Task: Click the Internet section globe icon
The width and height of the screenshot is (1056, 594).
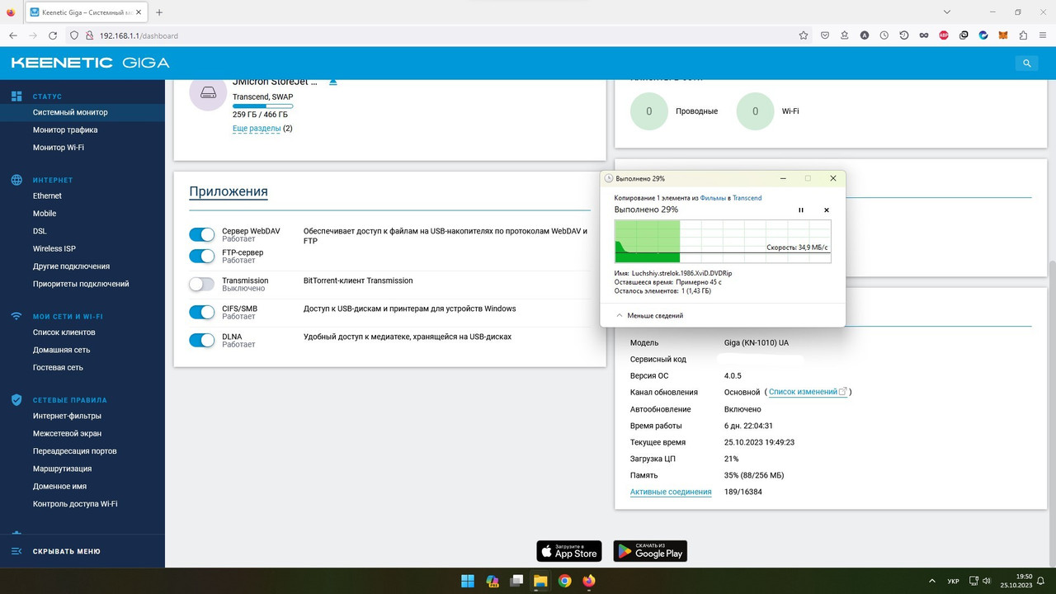Action: [16, 180]
